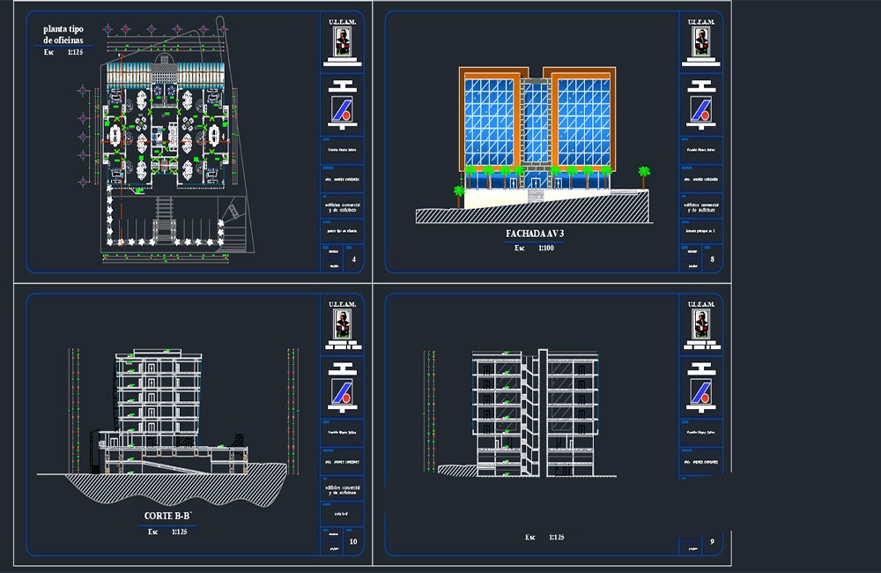Click the lone palm tree right of facade
The image size is (881, 573).
644,176
